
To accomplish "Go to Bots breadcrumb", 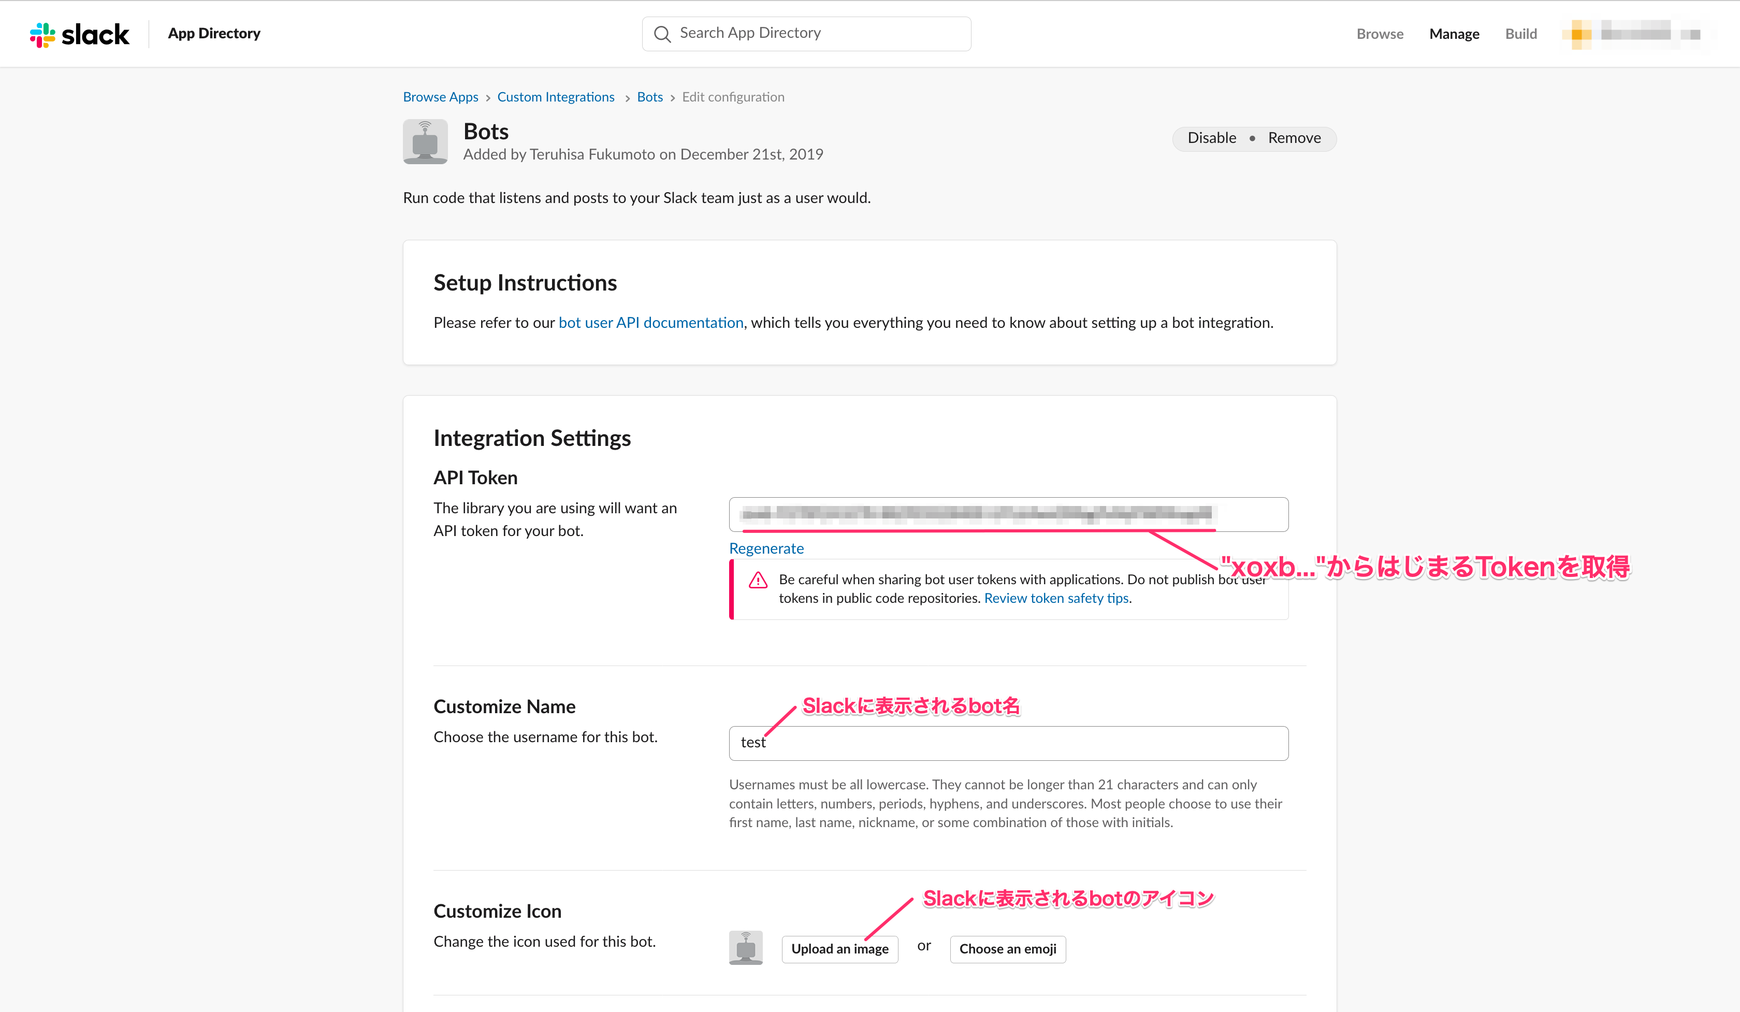I will (650, 97).
